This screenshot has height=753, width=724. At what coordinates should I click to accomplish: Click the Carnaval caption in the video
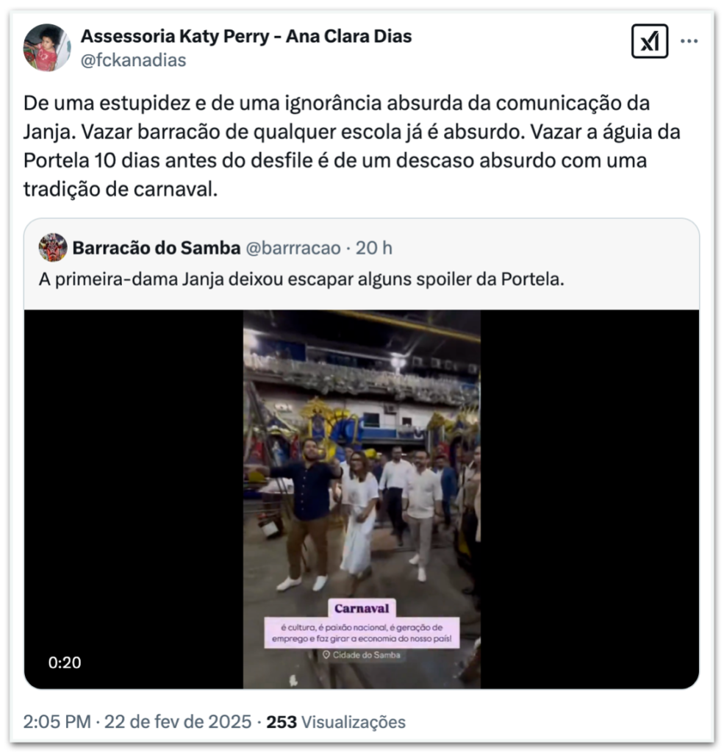tap(362, 608)
